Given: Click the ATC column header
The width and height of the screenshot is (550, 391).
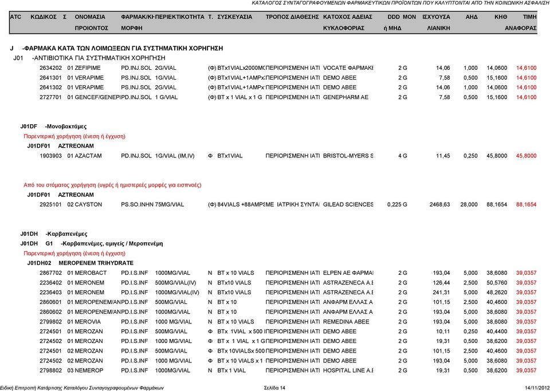Looking at the screenshot, I should 16,17.
